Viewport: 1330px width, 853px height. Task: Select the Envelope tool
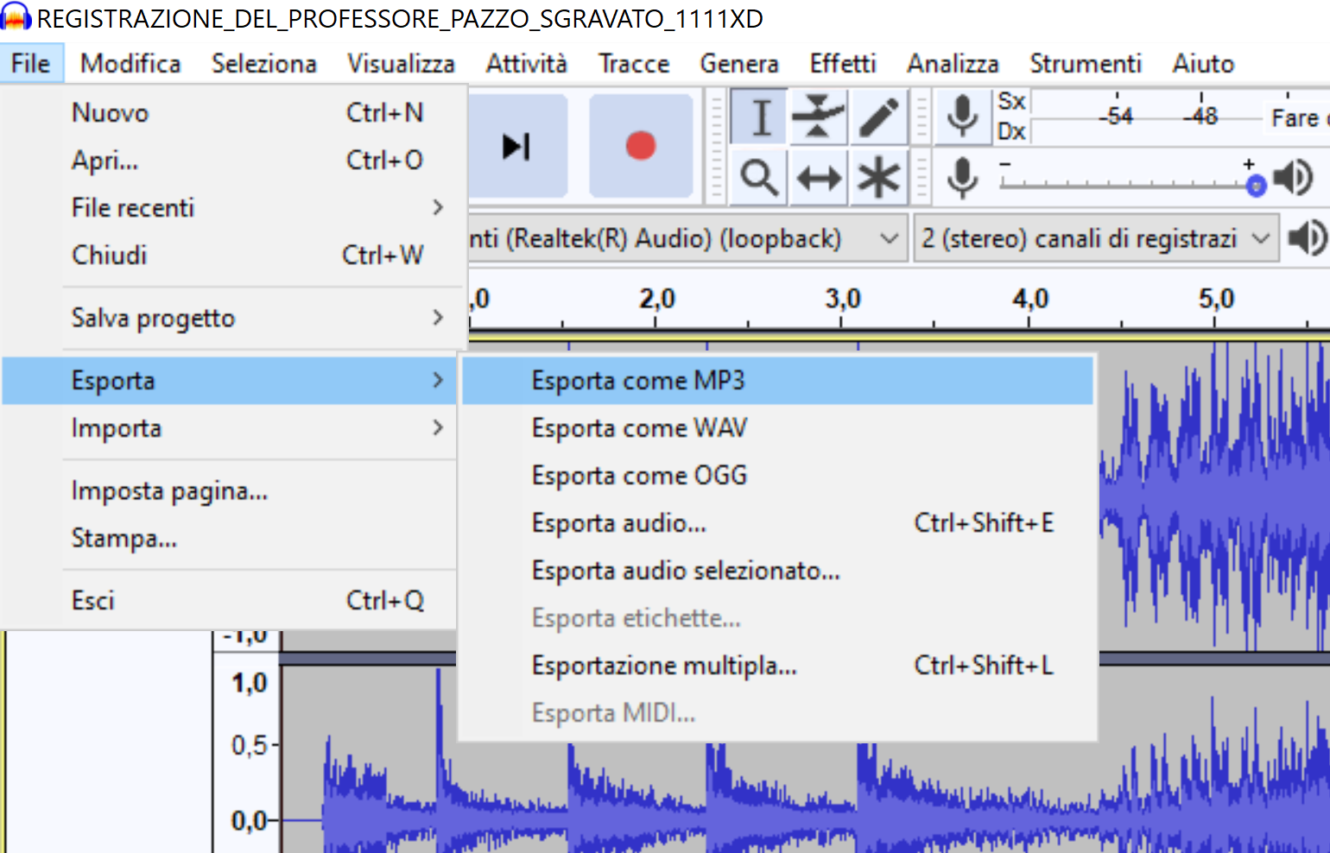tap(818, 117)
